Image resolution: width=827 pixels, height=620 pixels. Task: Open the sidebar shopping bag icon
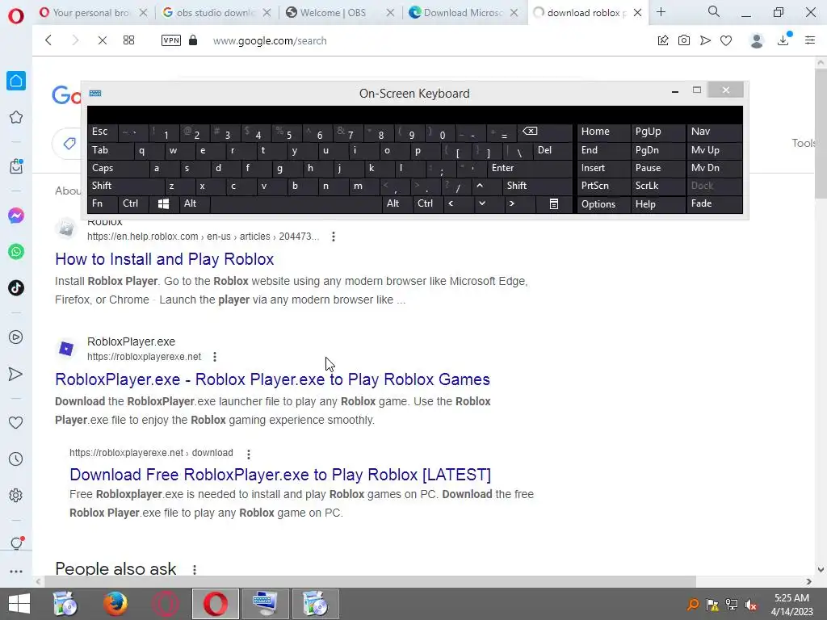(16, 166)
